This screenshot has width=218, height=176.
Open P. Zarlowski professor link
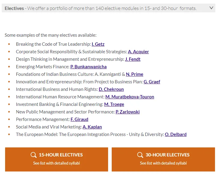click(128, 112)
